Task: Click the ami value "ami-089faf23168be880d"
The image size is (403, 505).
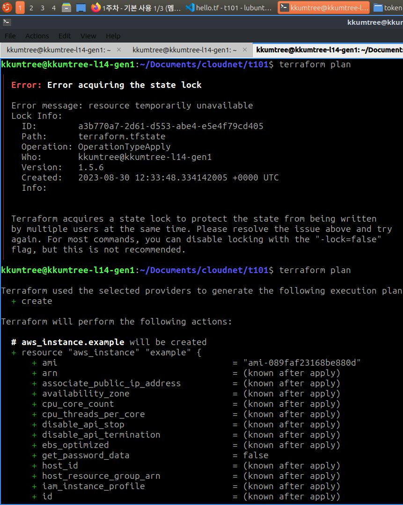Action: point(302,363)
